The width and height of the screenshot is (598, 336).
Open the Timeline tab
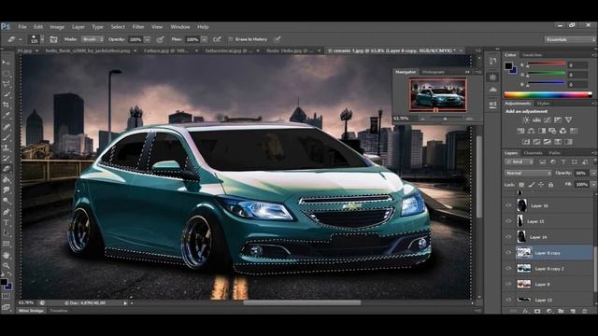pyautogui.click(x=59, y=311)
